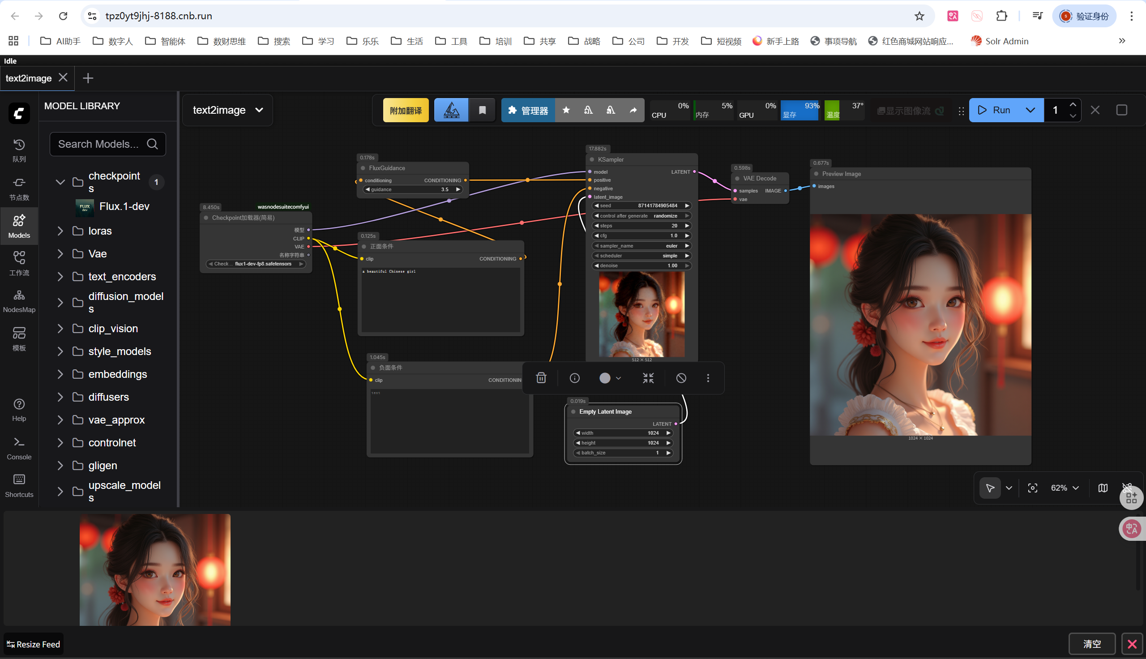Open the text2image workflow dropdown
1146x659 pixels.
(x=227, y=110)
